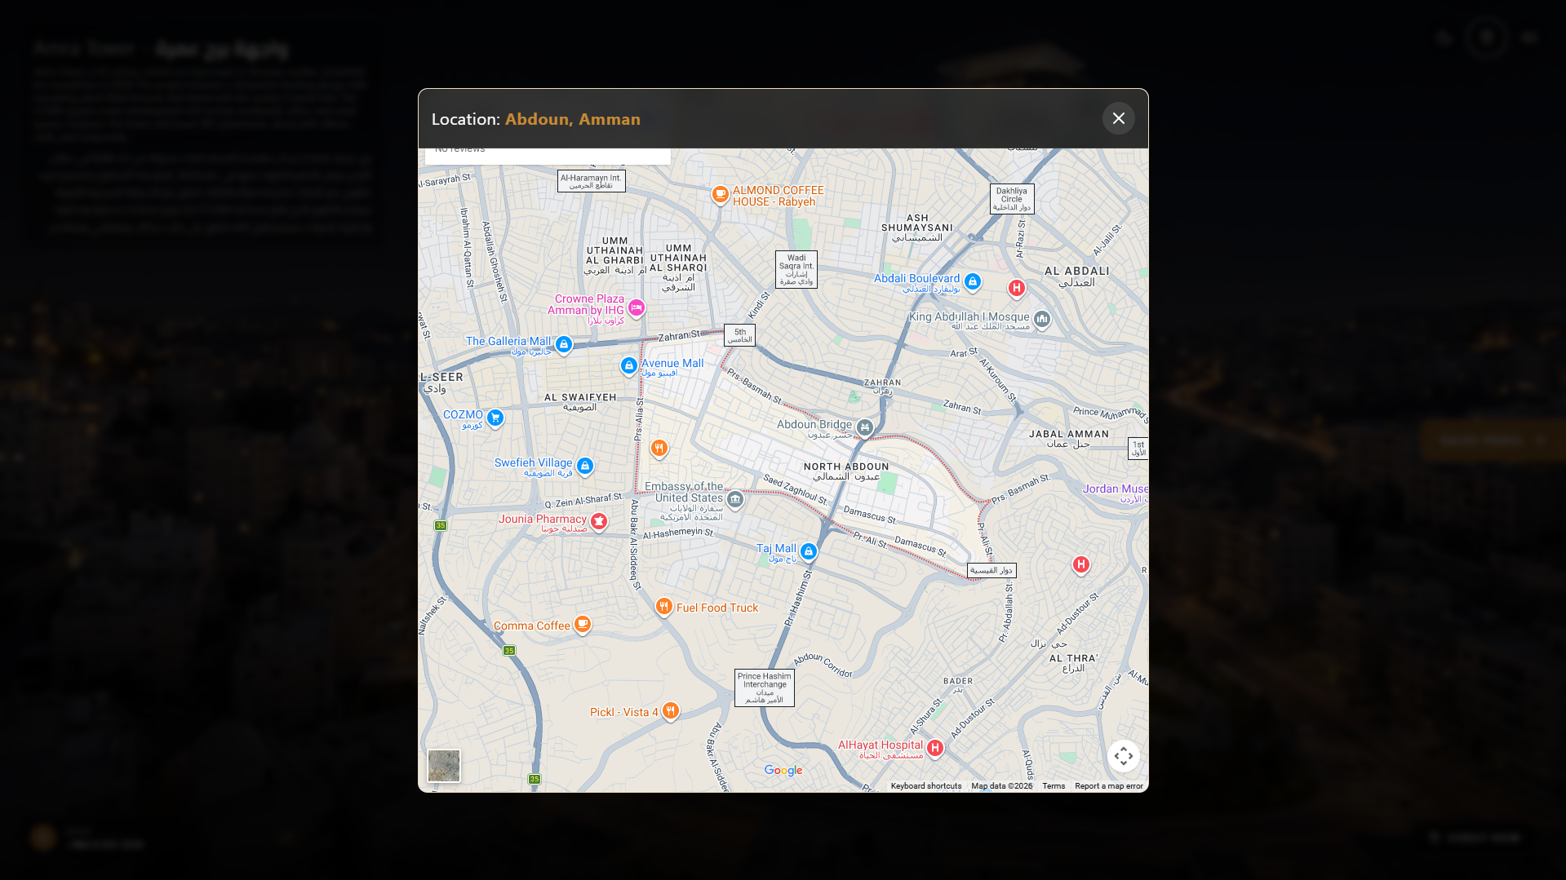Click AL ABDALI district label
The height and width of the screenshot is (880, 1566).
pyautogui.click(x=1077, y=276)
